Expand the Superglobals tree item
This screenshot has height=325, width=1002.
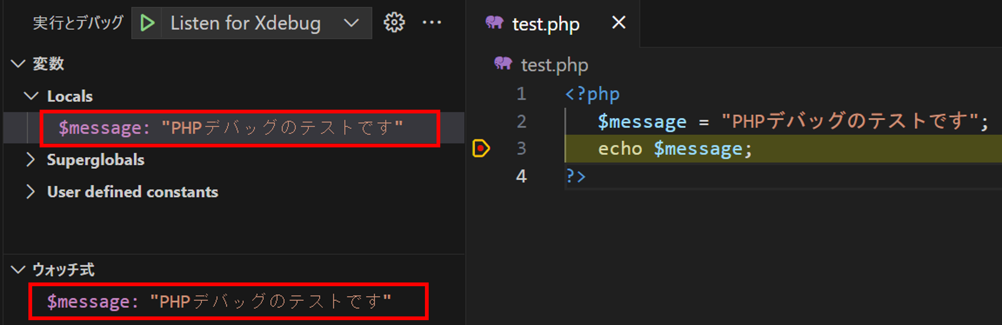[31, 160]
